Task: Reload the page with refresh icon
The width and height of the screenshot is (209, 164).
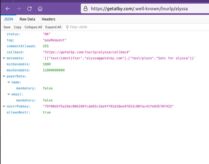Action: tap(29, 8)
